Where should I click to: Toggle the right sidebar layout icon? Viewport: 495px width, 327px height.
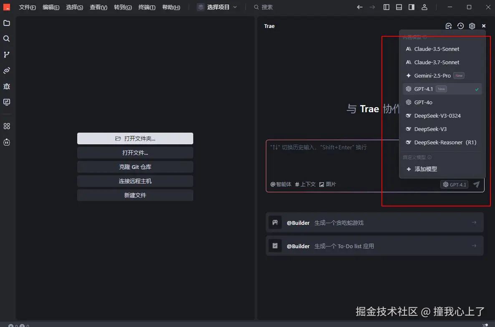tap(412, 7)
